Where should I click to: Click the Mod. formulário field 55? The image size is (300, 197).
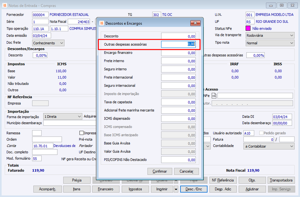click(x=37, y=158)
